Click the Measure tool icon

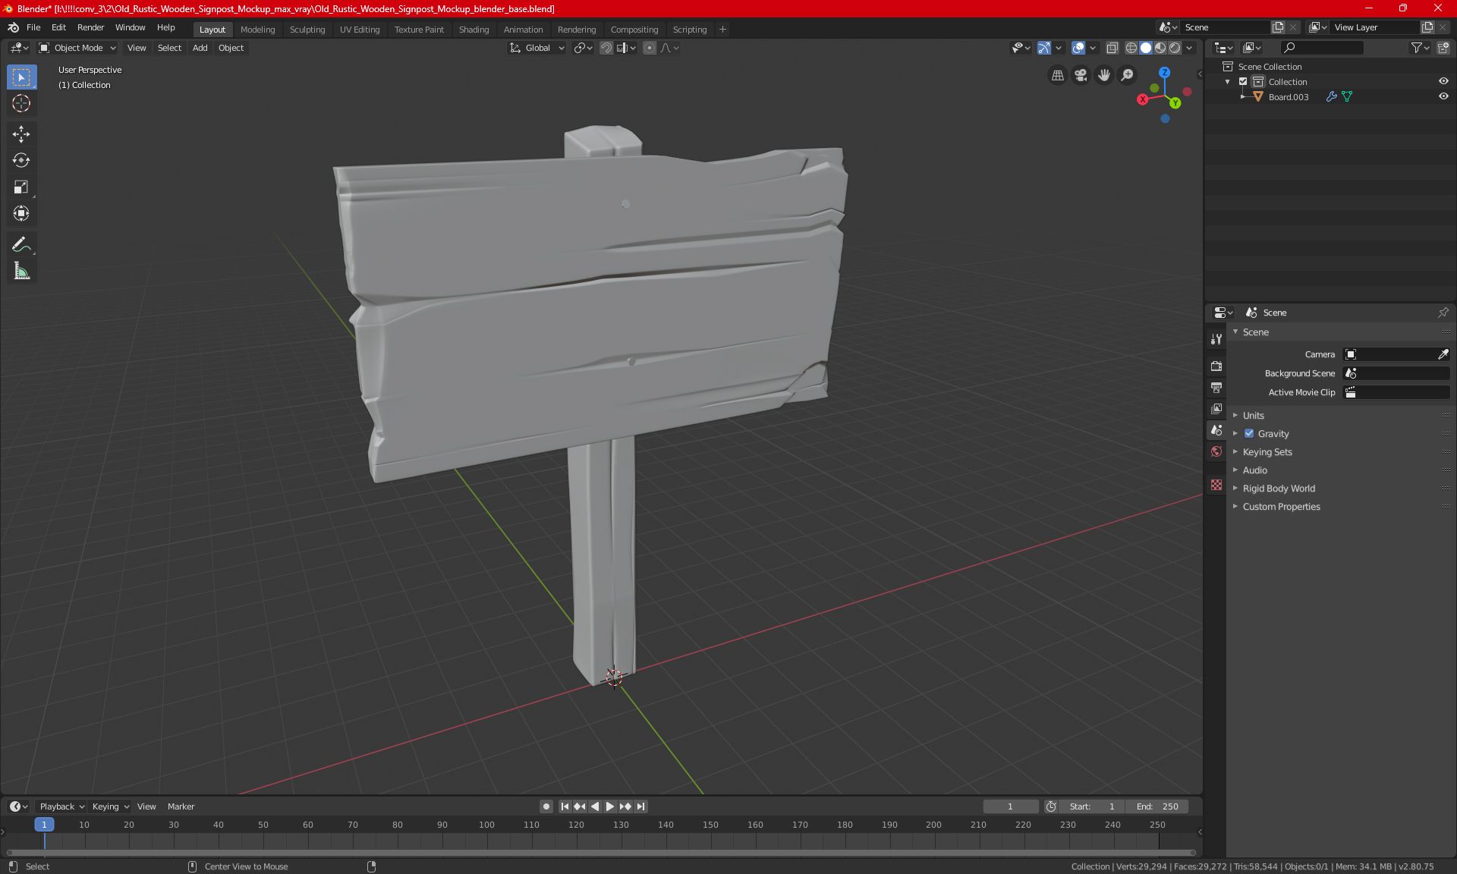(20, 272)
